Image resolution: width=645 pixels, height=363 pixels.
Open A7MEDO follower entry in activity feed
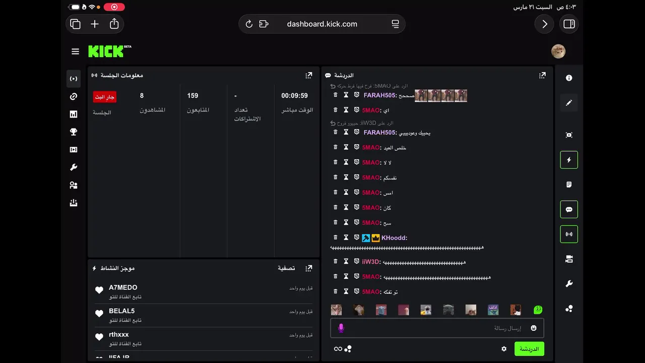[x=204, y=292]
